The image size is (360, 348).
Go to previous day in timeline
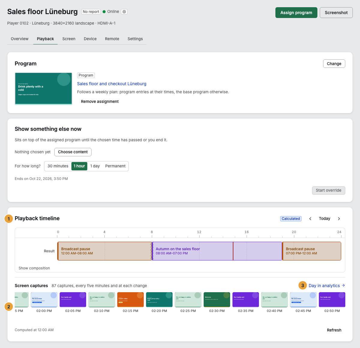click(310, 219)
